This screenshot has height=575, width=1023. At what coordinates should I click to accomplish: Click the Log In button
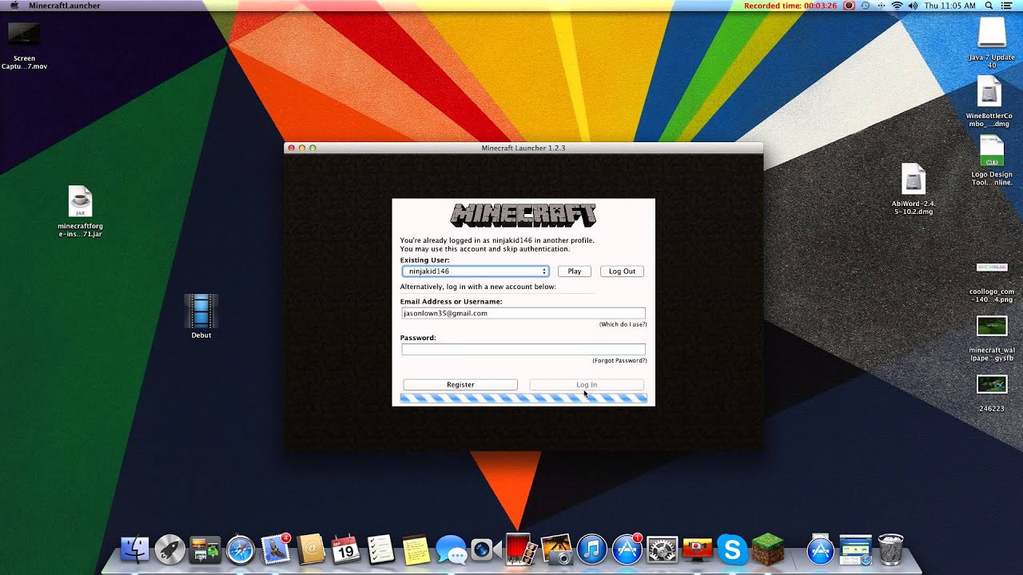[x=587, y=385]
